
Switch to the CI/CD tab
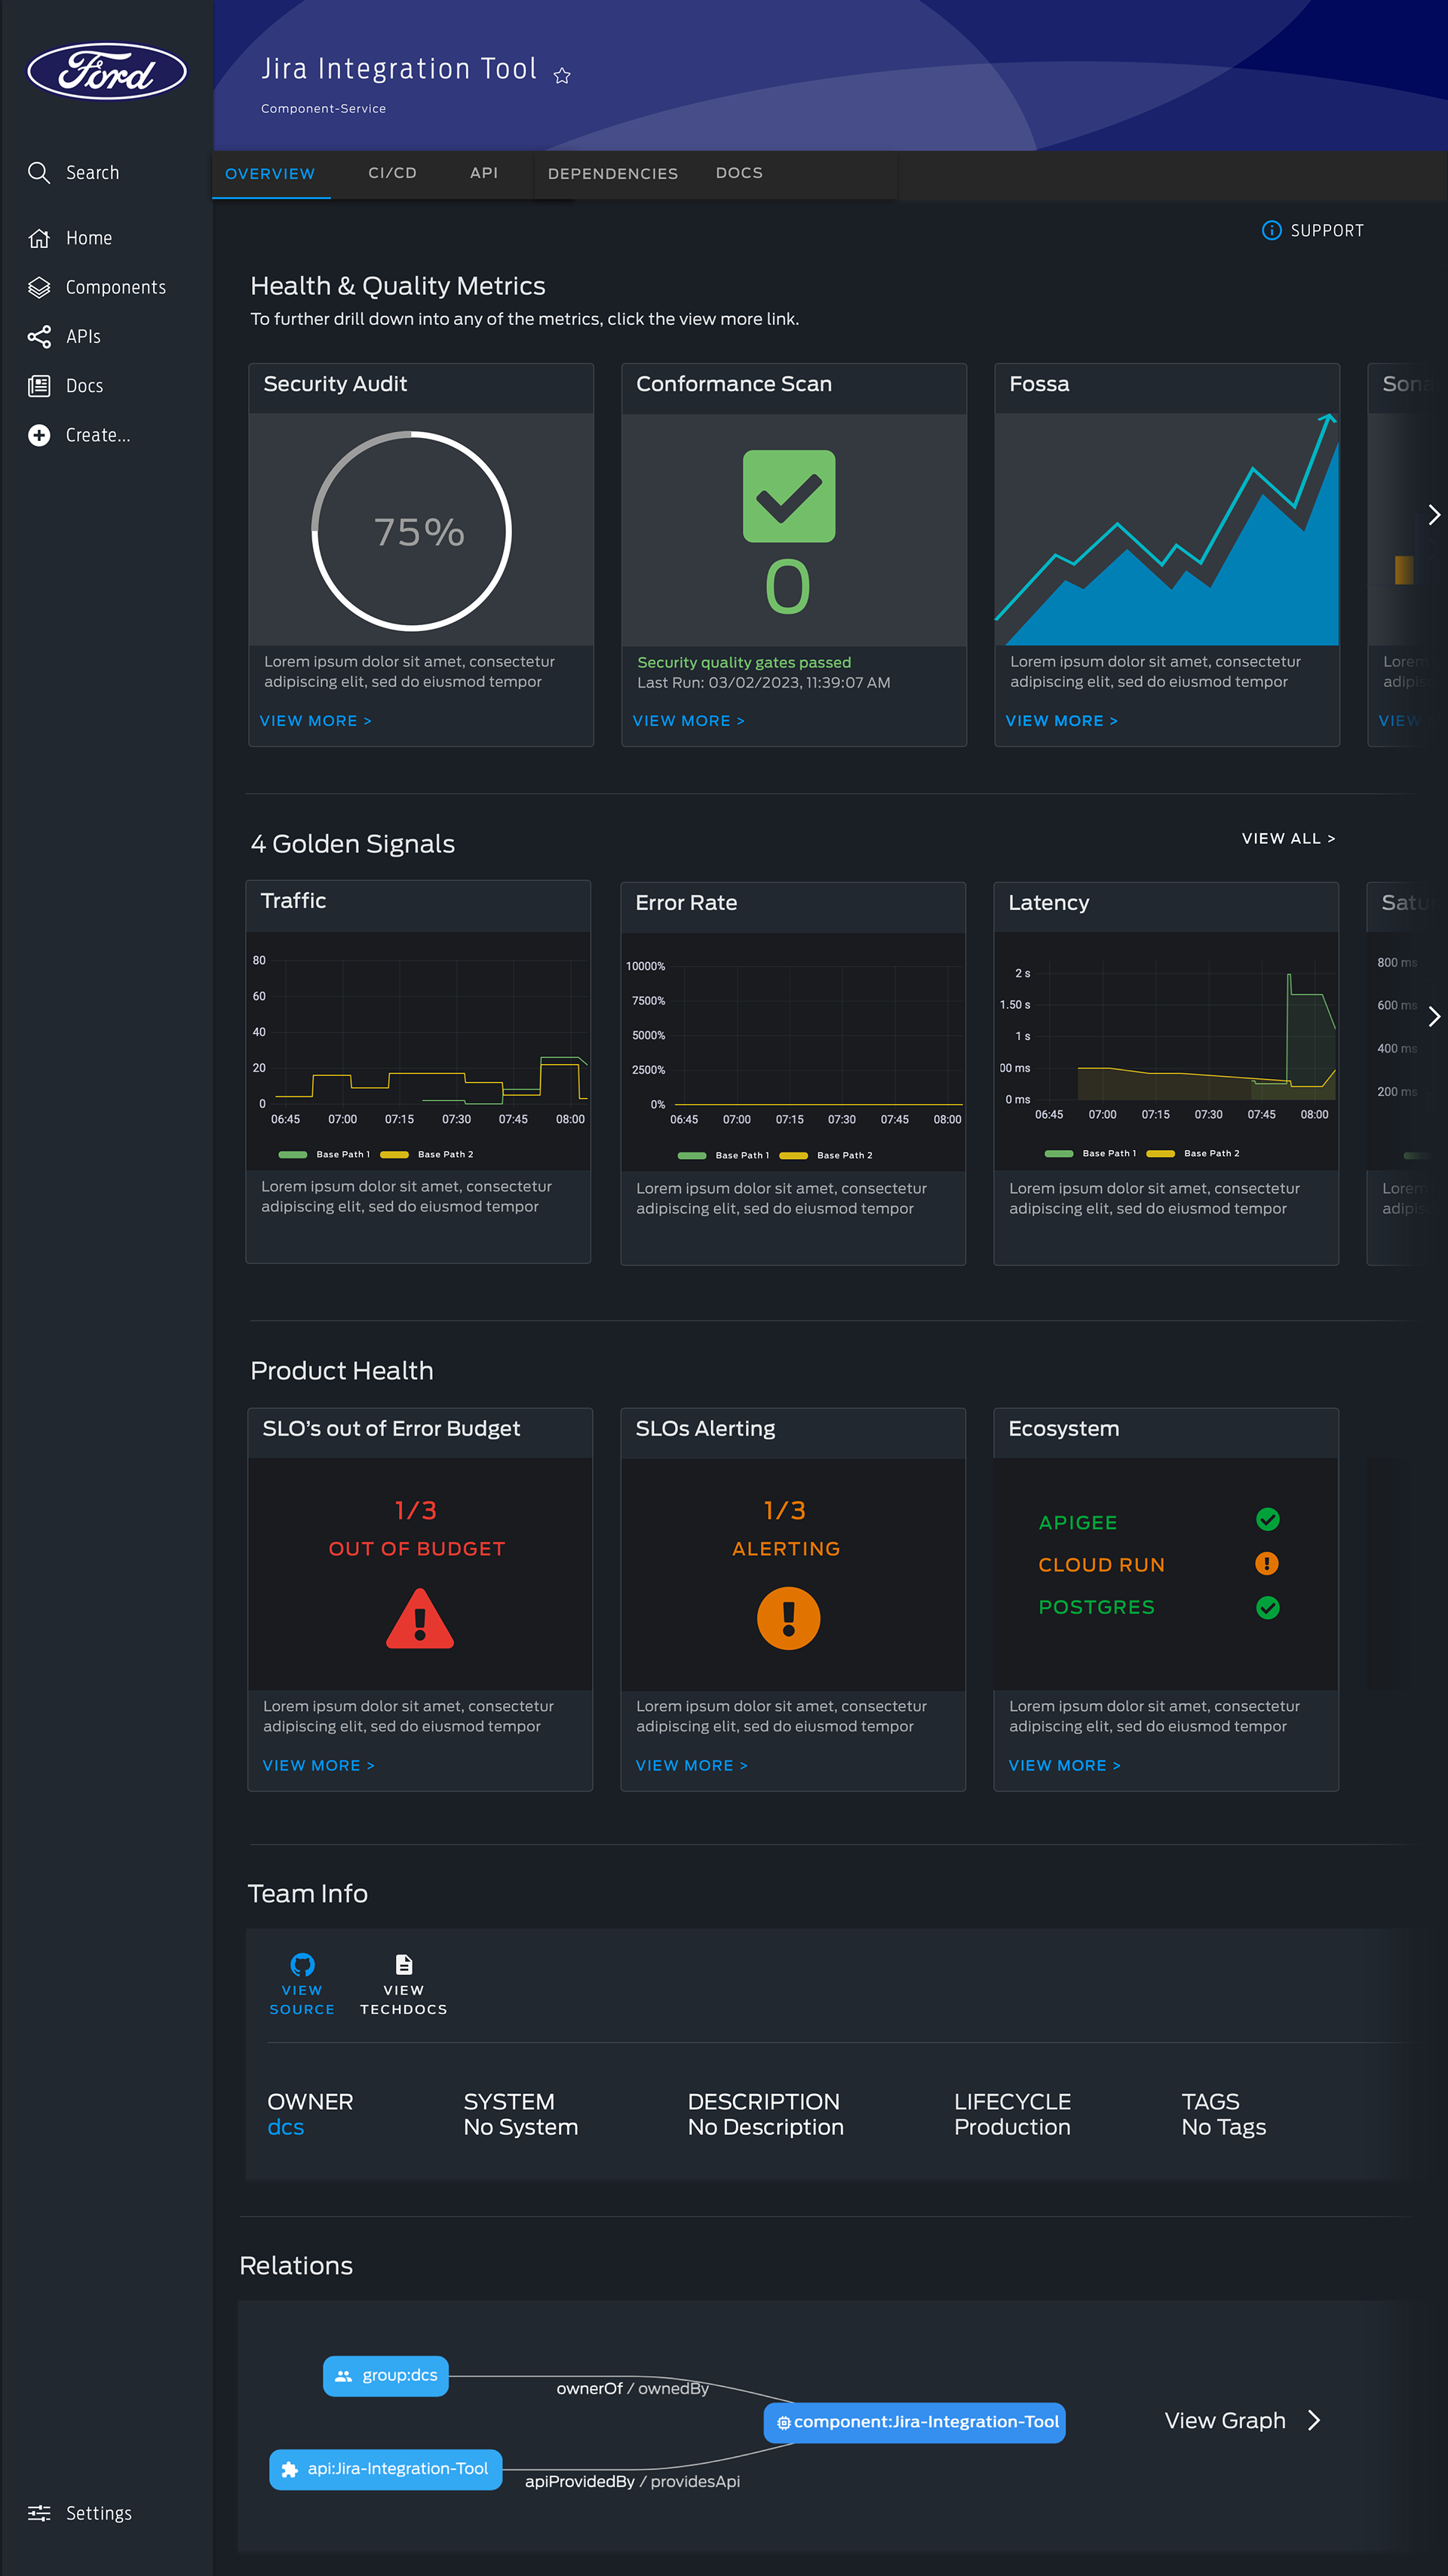393,173
